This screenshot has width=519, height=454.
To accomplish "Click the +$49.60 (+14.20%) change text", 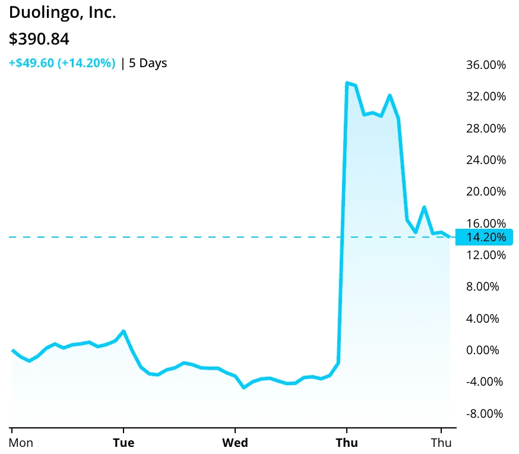I will click(x=62, y=63).
